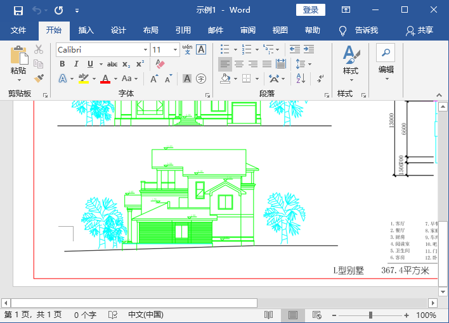449x323 pixels.
Task: Click the horizontal scrollbar thumb
Action: point(134,303)
